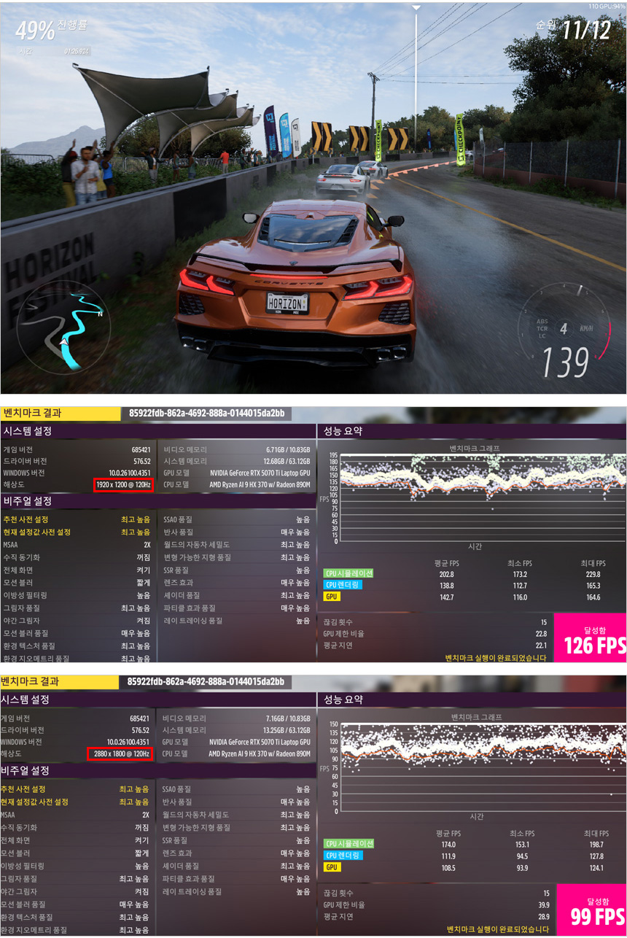Select the 1920 x 1200 @ 120Hz resolution value
The height and width of the screenshot is (938, 627).
[x=123, y=484]
